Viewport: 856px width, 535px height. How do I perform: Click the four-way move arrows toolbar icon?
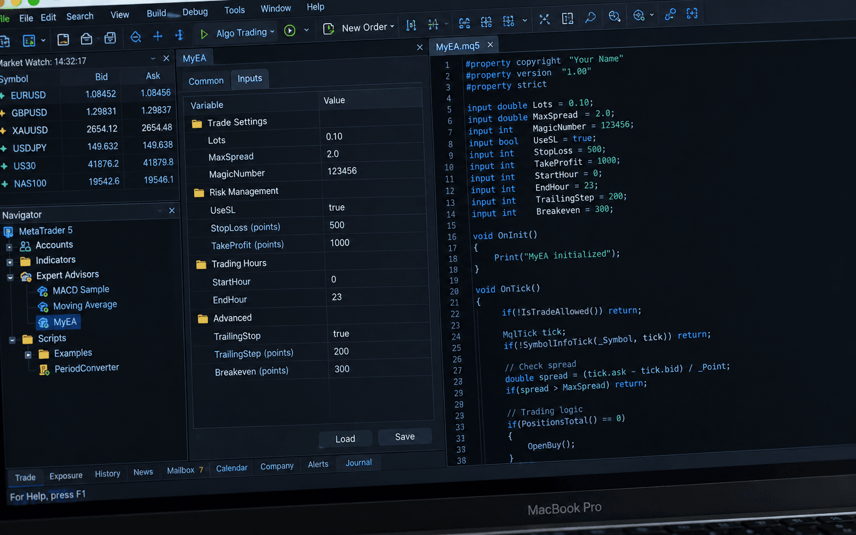click(180, 36)
